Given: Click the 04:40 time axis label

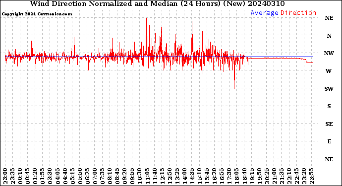Looking at the screenshot, I should click(65, 177).
